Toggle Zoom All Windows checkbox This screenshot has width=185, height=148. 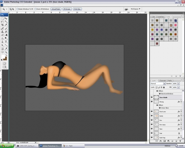(x=35, y=9)
